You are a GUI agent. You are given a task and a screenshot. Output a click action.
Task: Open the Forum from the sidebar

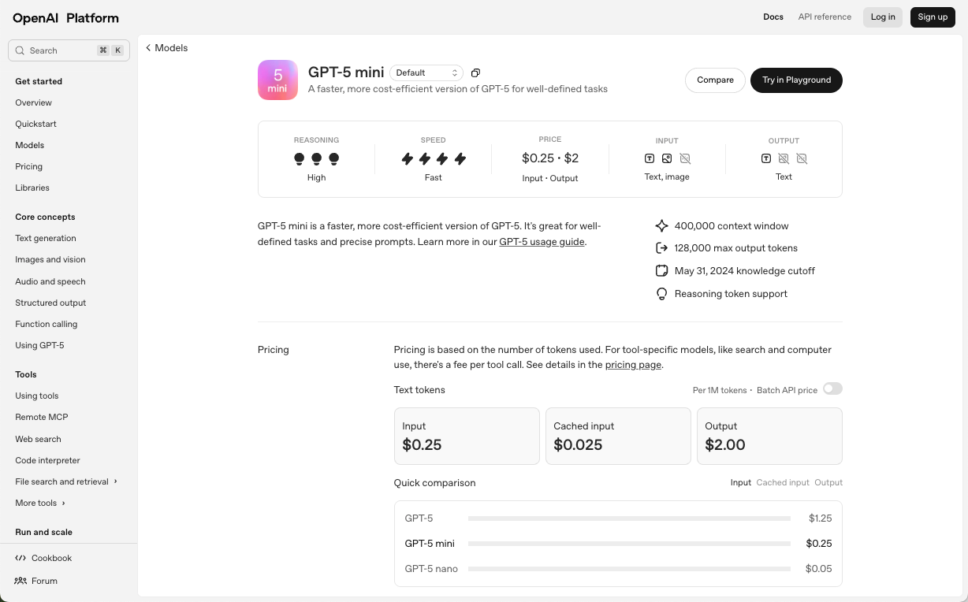click(x=44, y=581)
